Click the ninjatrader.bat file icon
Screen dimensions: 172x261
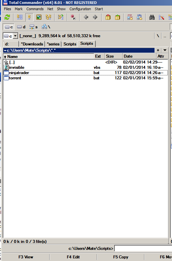6,73
